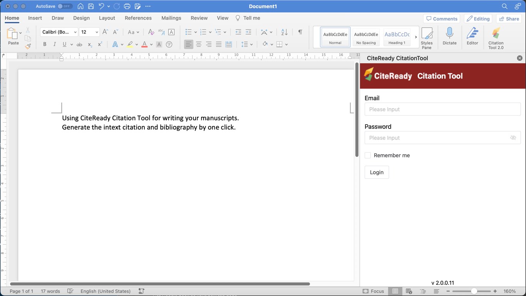Toggle AutoSave switch
The height and width of the screenshot is (296, 526).
[x=65, y=6]
